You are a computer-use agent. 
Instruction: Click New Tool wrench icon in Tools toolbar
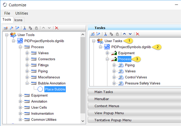point(11,28)
